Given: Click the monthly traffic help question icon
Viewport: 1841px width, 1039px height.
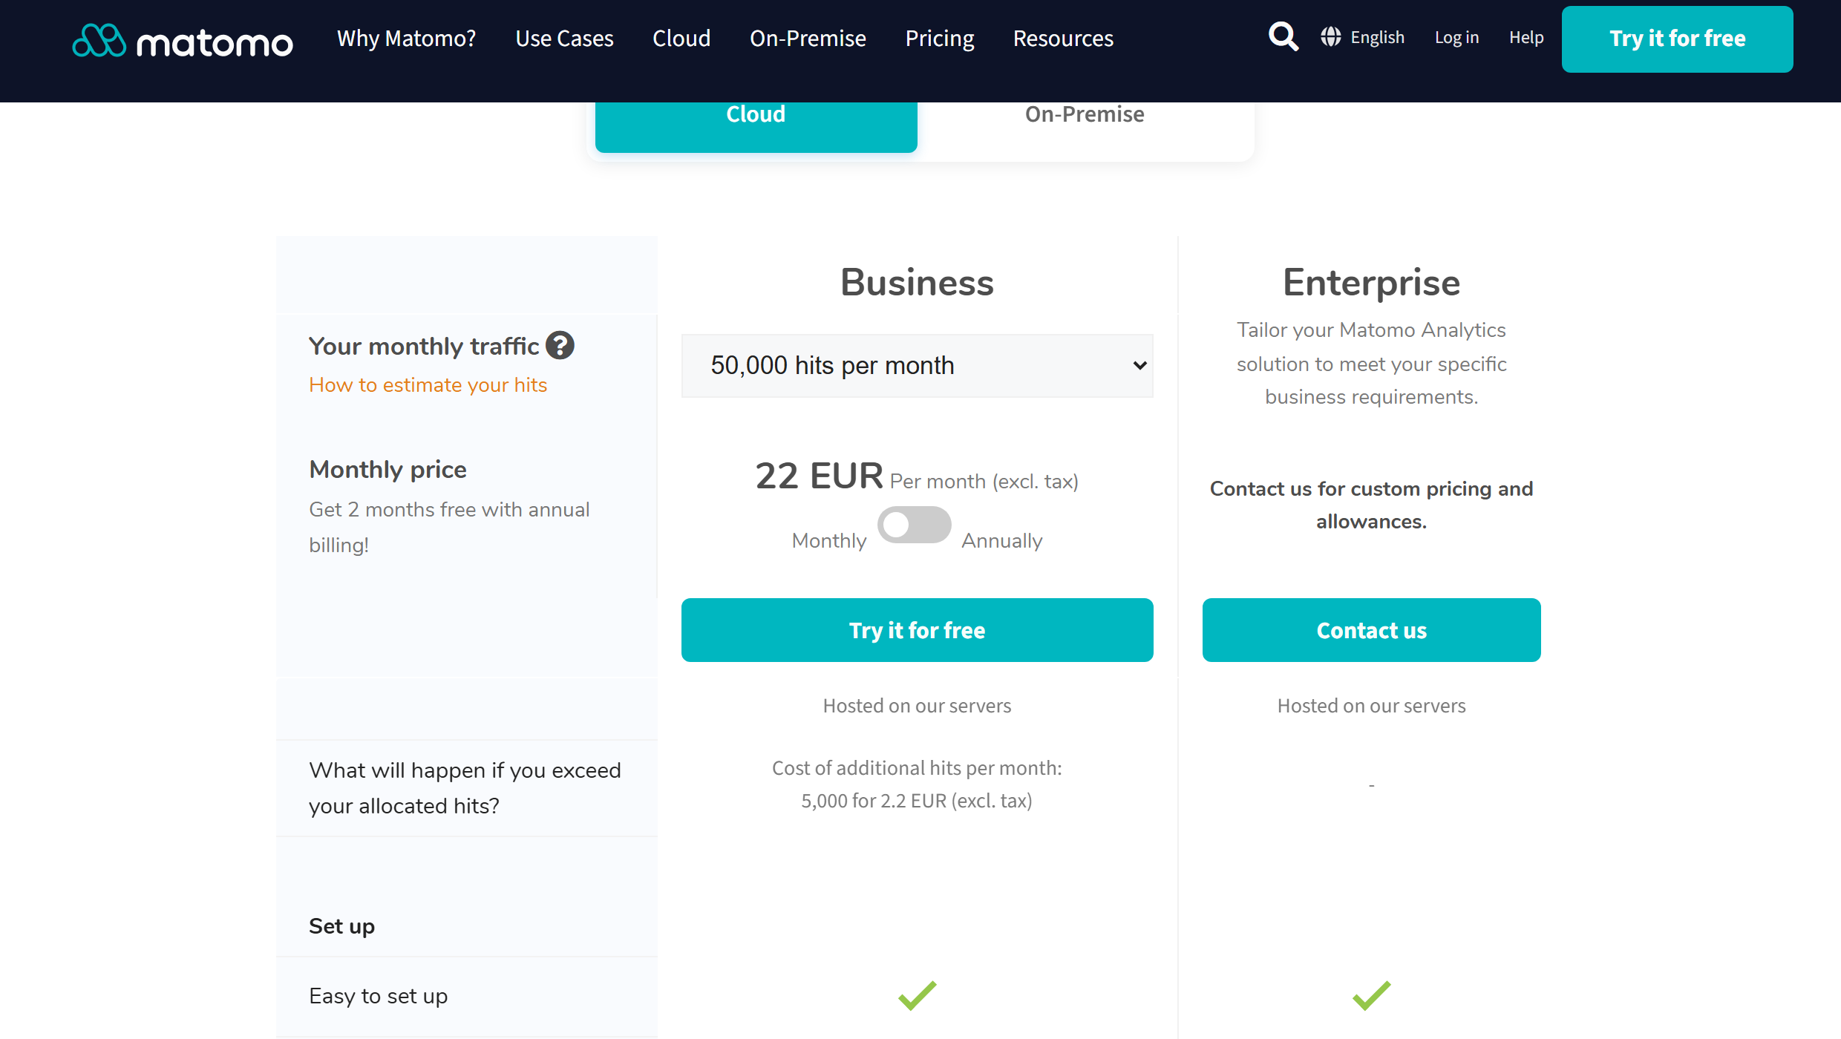Looking at the screenshot, I should [560, 345].
